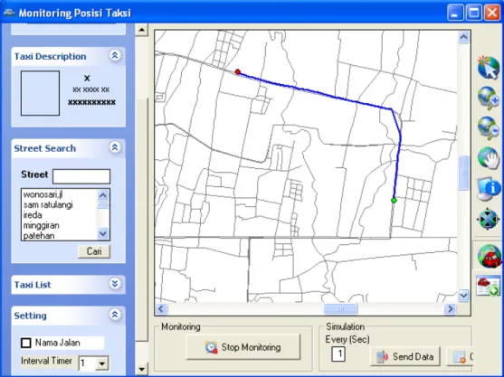Choose the zoom out globe tool

489,128
